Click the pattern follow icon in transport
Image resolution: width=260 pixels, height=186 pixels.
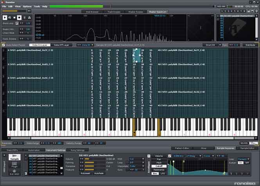click(x=24, y=18)
